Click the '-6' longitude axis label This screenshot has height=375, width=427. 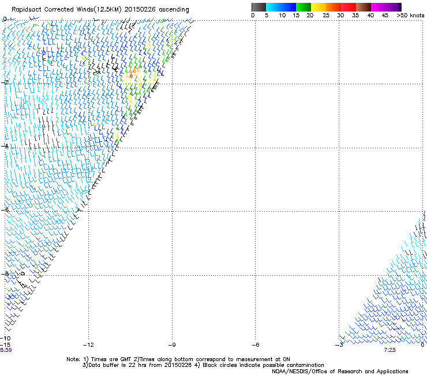coord(256,345)
